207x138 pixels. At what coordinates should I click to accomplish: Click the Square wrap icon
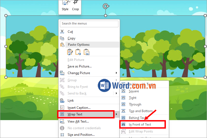123,91
